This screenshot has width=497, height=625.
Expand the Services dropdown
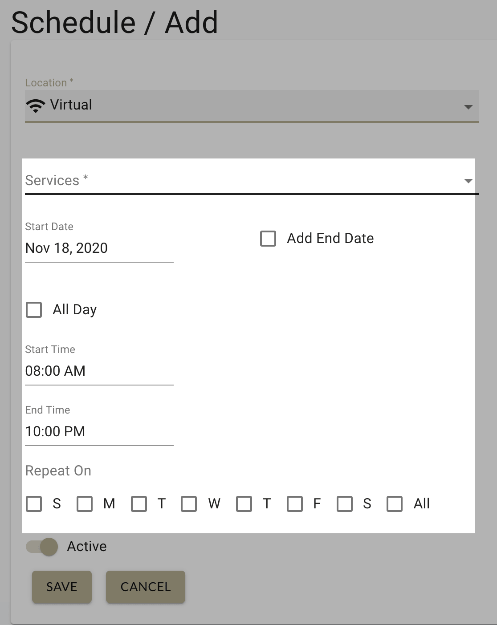click(468, 181)
